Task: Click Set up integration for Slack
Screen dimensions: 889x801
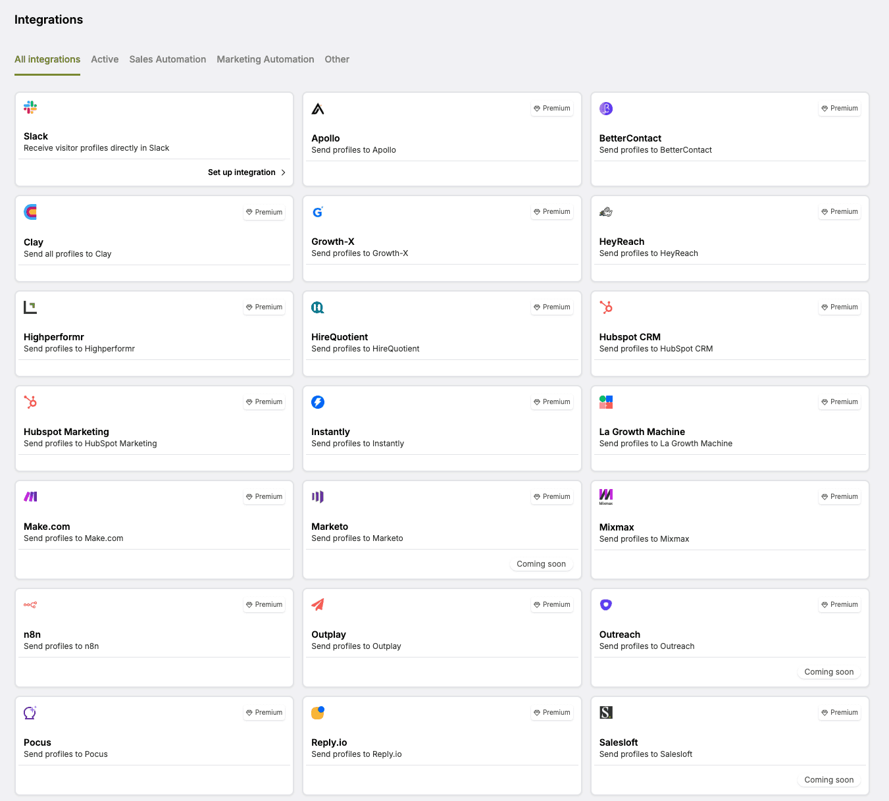Action: click(241, 172)
